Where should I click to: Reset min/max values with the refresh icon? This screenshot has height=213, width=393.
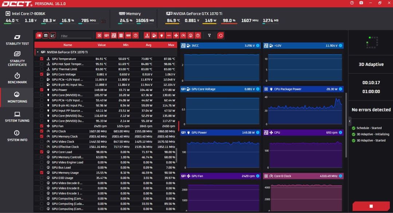(221, 36)
